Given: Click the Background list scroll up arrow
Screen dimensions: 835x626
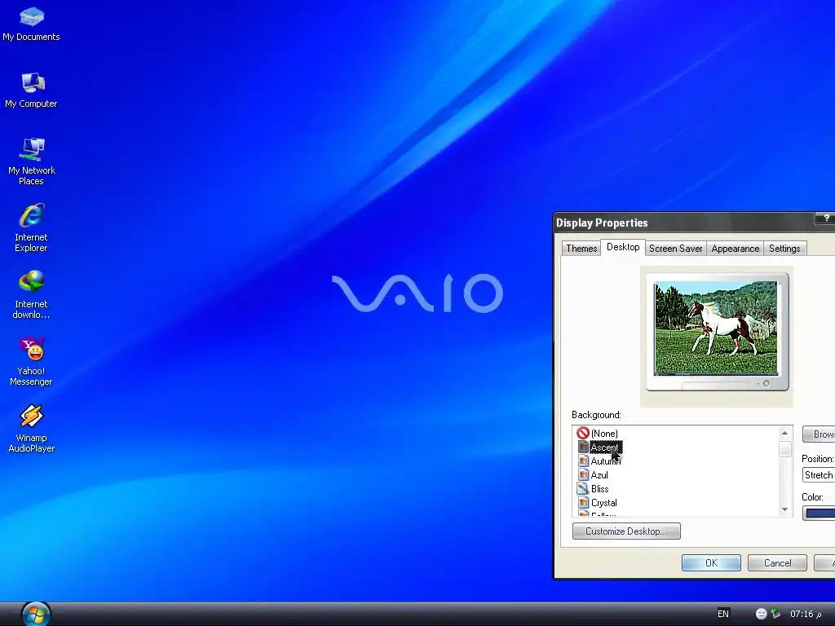Looking at the screenshot, I should point(784,433).
